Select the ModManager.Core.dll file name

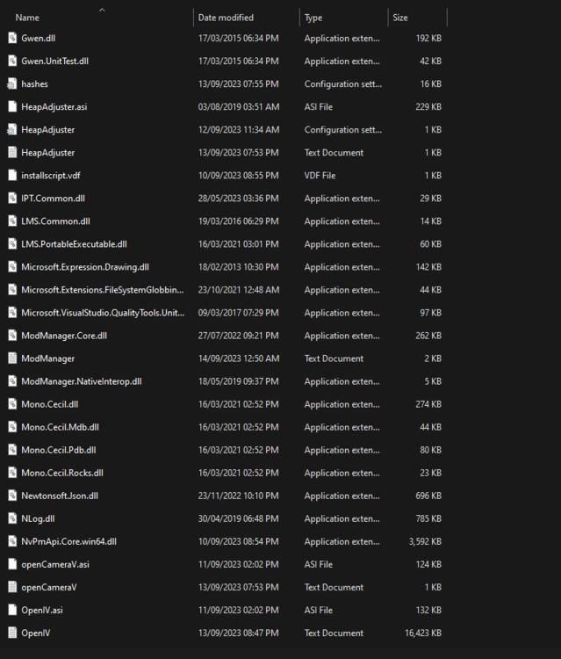click(64, 336)
